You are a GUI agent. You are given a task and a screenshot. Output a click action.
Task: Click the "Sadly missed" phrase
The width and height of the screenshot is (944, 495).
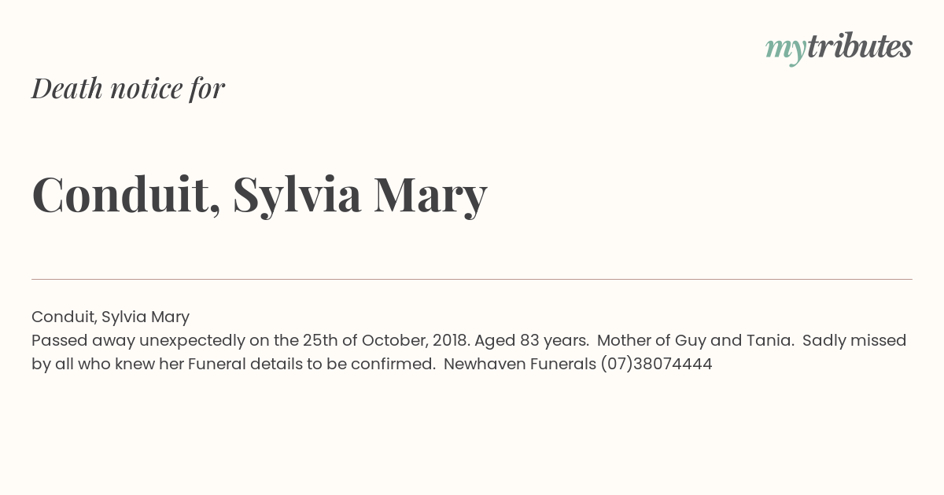(854, 340)
